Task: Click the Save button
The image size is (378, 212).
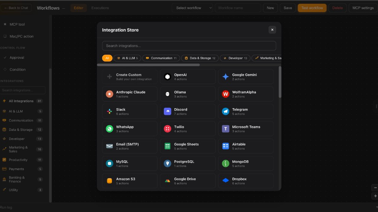Action: [288, 8]
